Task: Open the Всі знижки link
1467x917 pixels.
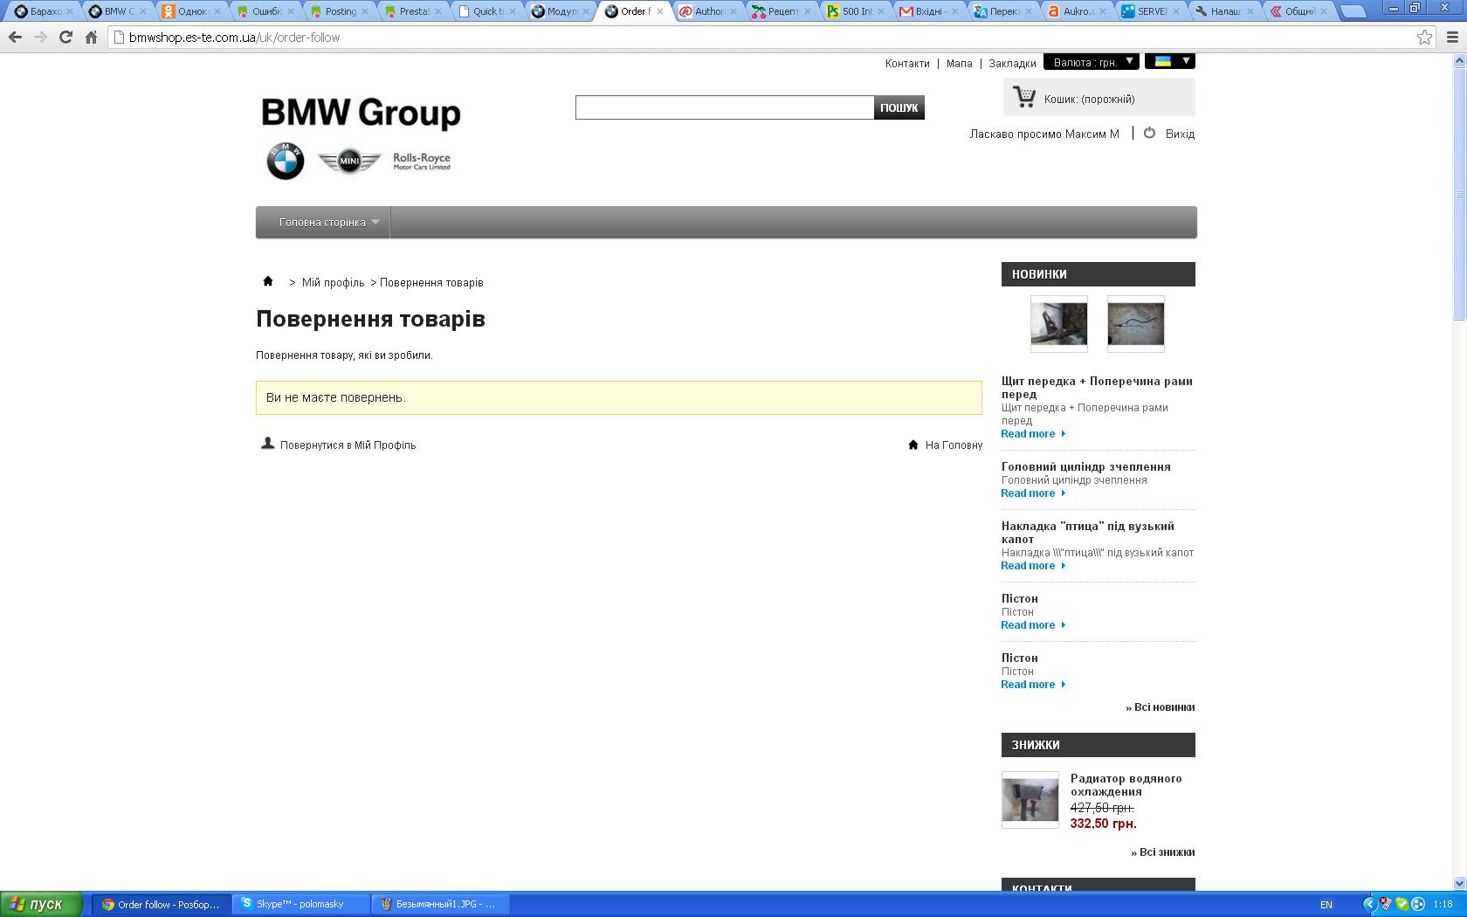Action: (1163, 851)
